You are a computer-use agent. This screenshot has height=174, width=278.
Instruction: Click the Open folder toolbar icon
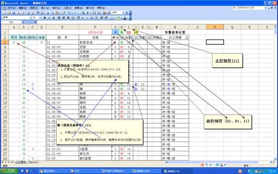click(9, 13)
